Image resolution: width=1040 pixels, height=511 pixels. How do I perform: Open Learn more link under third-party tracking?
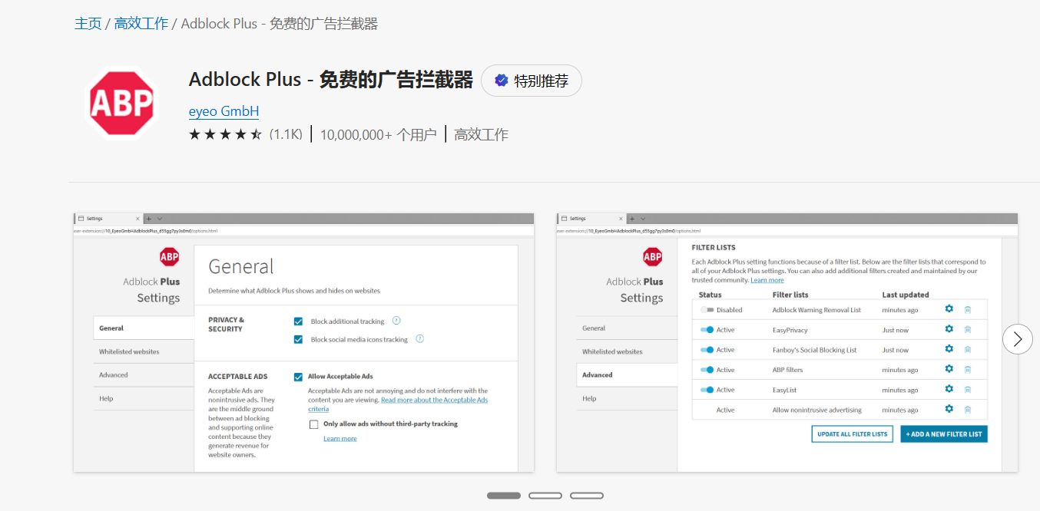(340, 439)
